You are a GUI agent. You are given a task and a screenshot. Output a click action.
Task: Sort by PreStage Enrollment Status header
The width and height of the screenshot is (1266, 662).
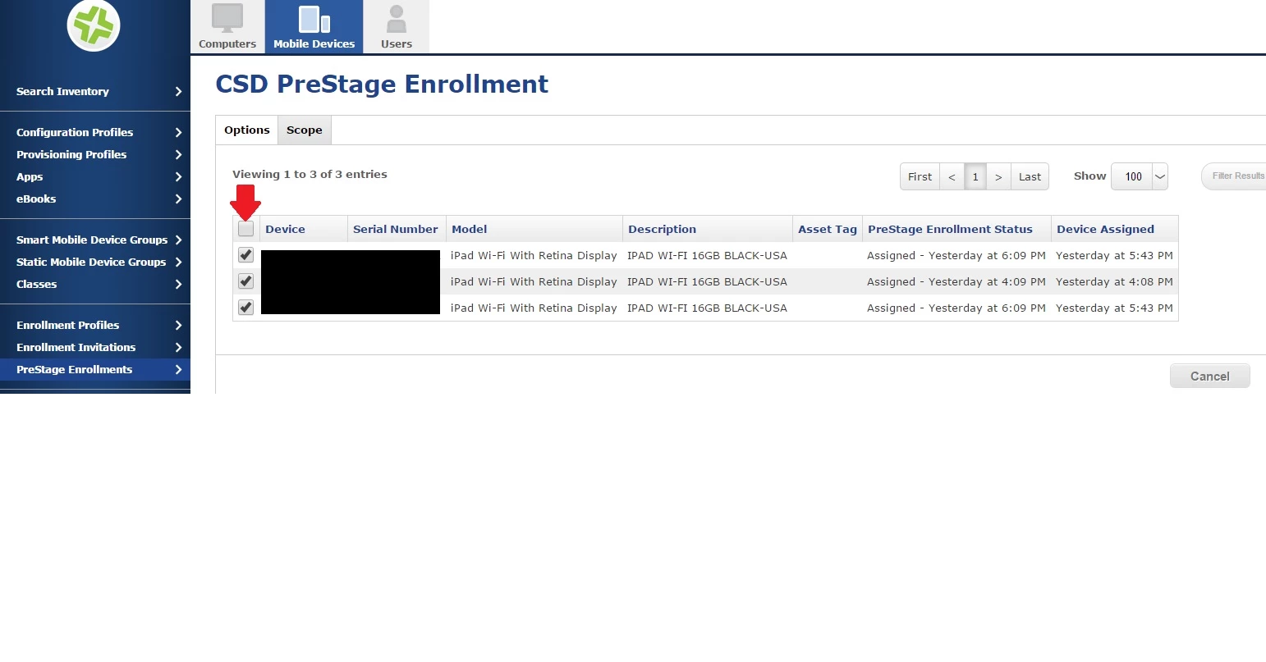950,229
